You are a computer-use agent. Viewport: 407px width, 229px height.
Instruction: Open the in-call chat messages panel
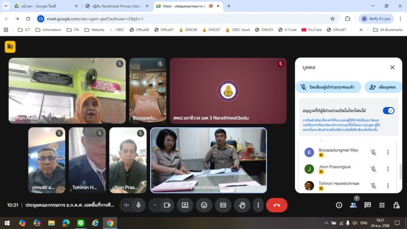click(x=367, y=205)
